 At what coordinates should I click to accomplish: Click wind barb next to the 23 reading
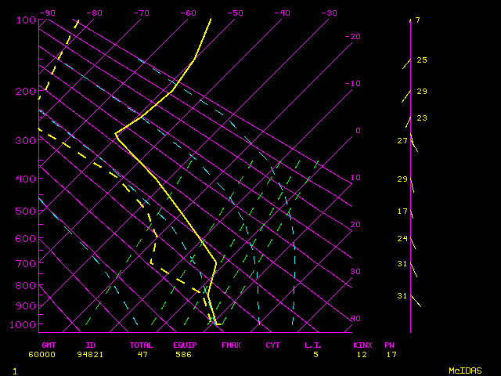click(x=408, y=121)
